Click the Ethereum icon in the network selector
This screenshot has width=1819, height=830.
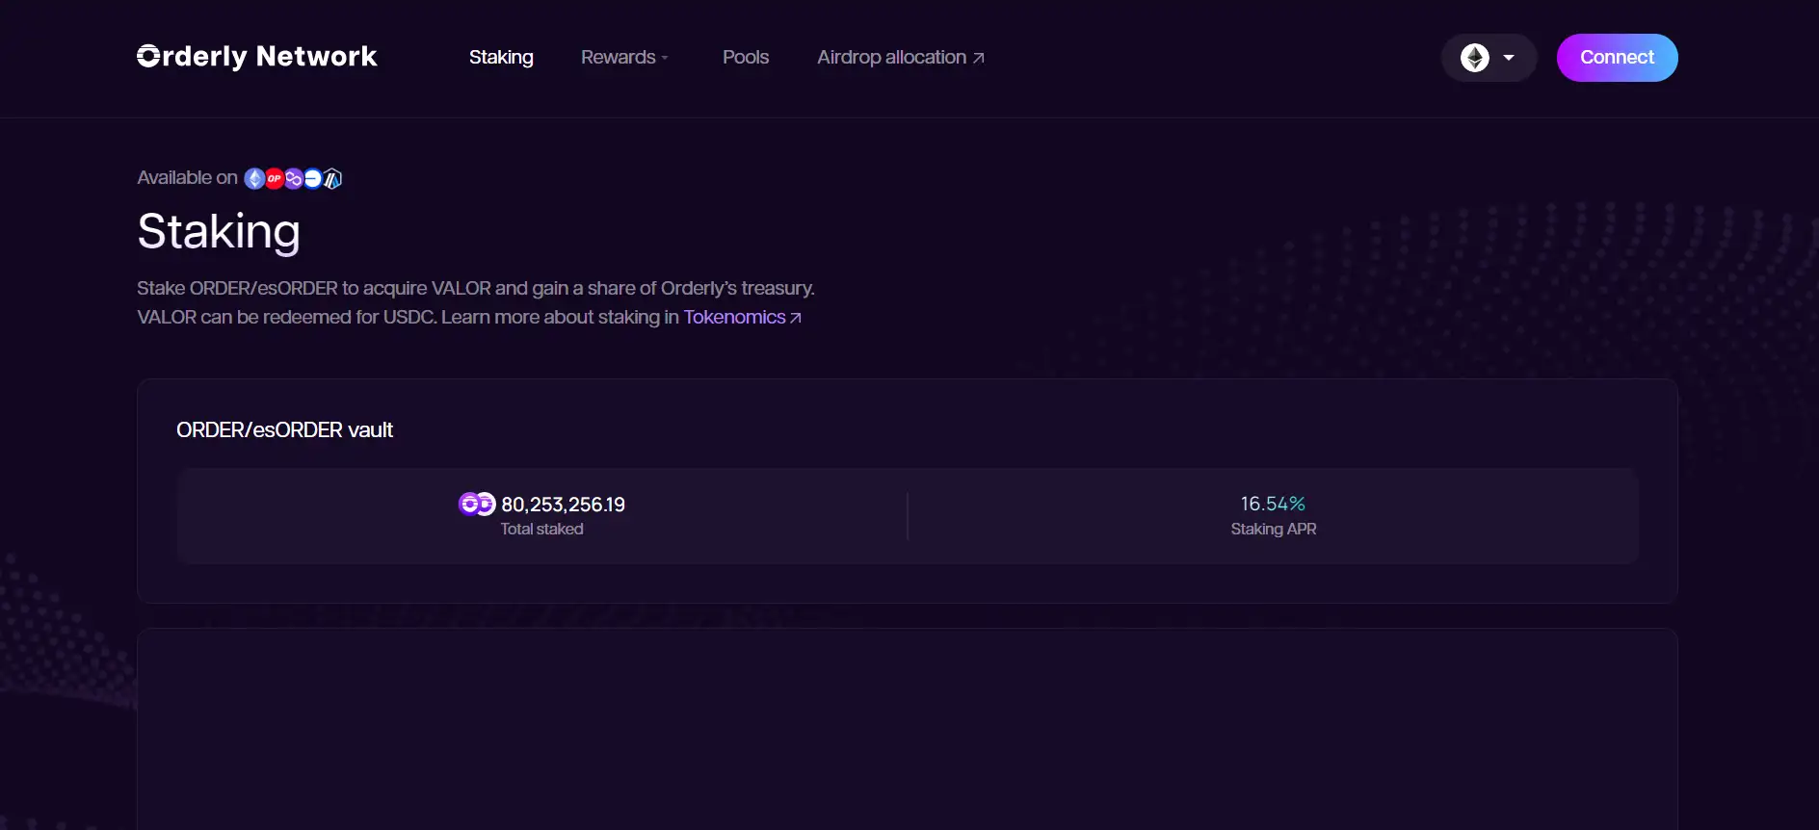pyautogui.click(x=1474, y=58)
